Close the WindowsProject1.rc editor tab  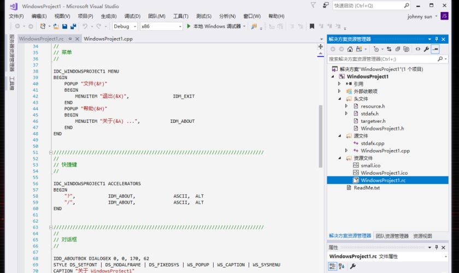(x=77, y=39)
